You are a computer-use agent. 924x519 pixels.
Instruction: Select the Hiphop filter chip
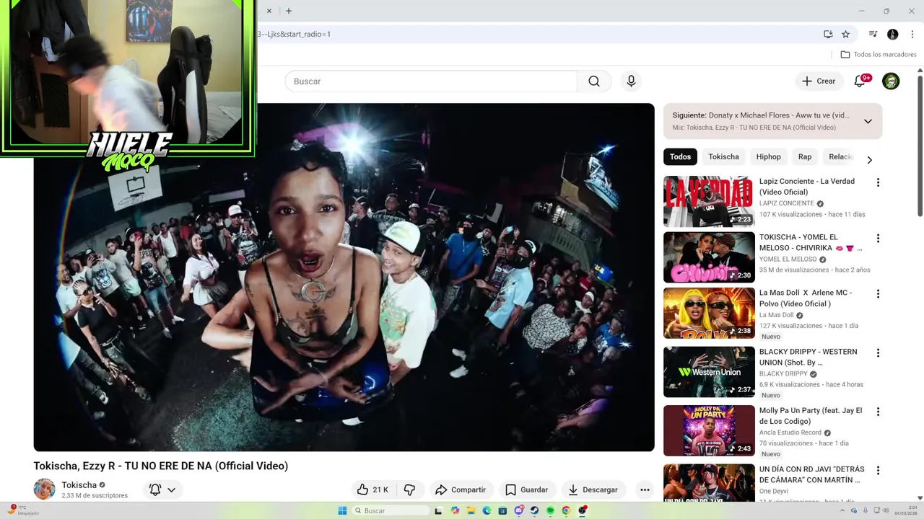pyautogui.click(x=768, y=156)
